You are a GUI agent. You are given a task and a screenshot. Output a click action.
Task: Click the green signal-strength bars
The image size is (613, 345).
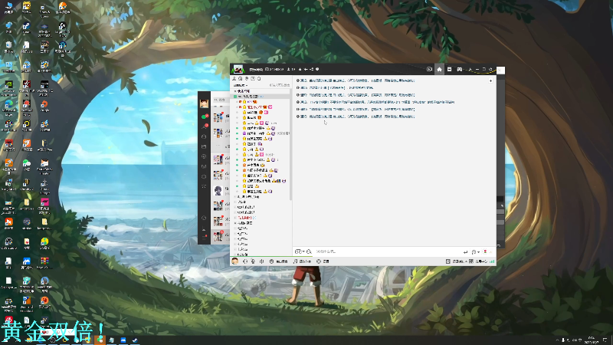click(492, 261)
